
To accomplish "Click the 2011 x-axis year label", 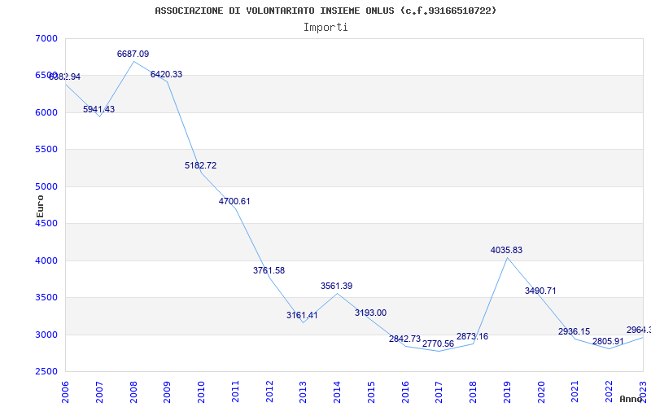I will coord(235,392).
